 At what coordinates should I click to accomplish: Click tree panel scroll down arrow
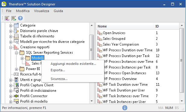(92, 101)
